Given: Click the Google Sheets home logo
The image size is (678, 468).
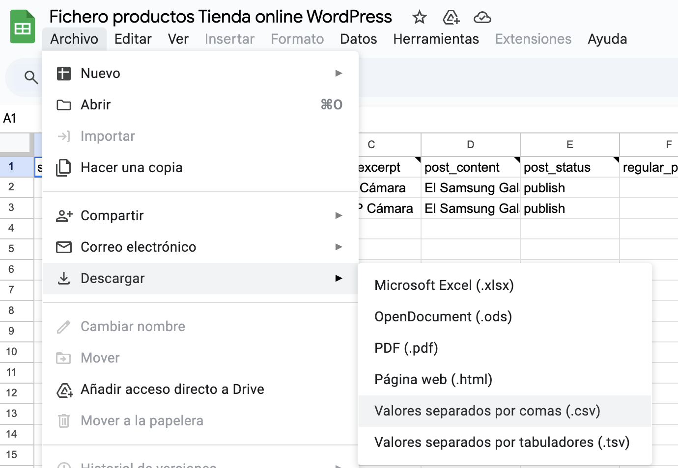Looking at the screenshot, I should click(23, 27).
